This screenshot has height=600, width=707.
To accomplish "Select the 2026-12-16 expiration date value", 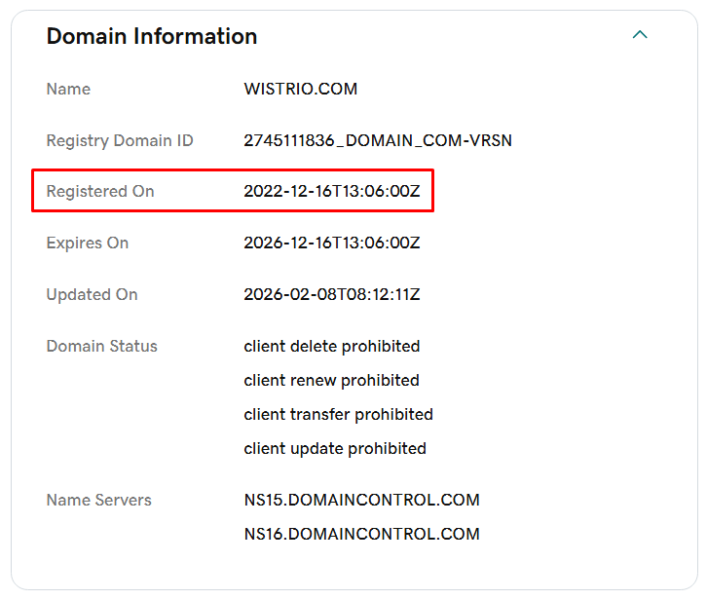I will [331, 244].
